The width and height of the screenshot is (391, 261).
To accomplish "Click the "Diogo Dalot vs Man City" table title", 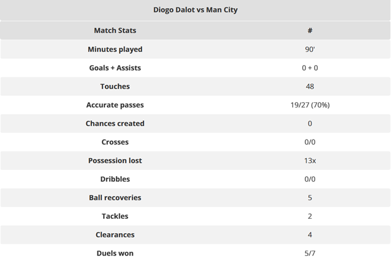I will coord(195,10).
